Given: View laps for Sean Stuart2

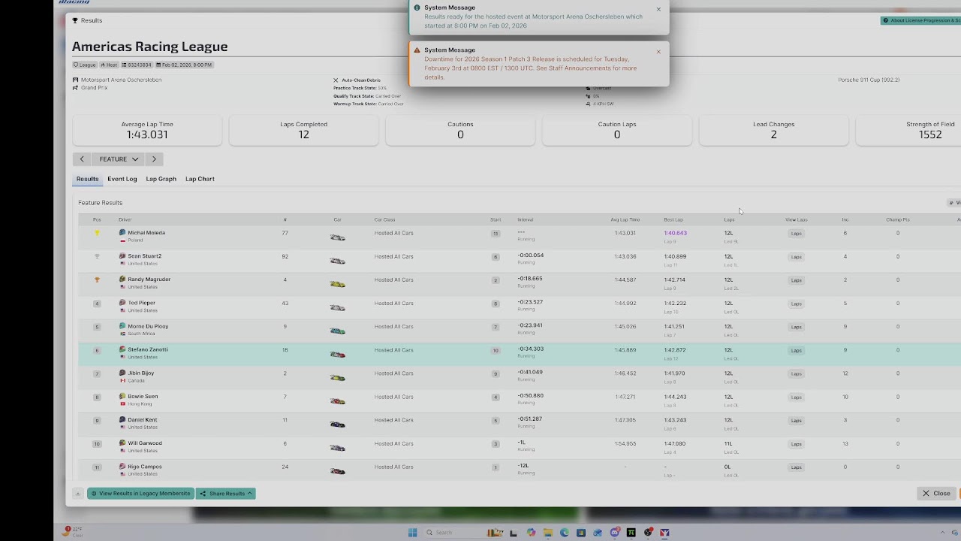Looking at the screenshot, I should coord(797,257).
